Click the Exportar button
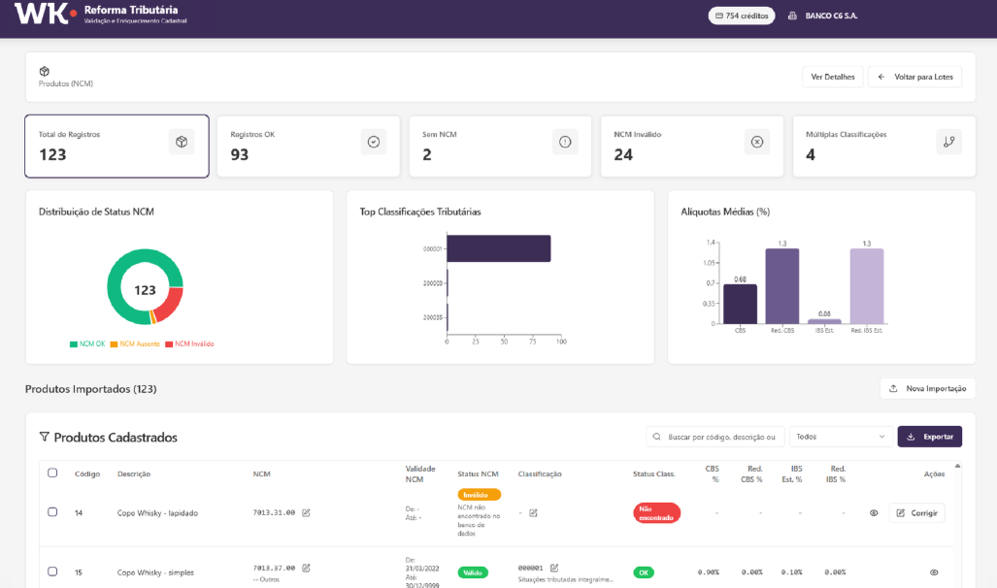 coord(929,437)
